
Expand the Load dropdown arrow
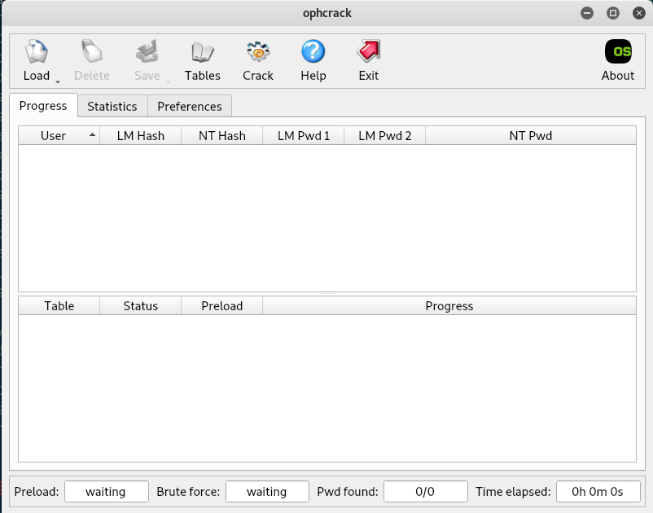(58, 81)
